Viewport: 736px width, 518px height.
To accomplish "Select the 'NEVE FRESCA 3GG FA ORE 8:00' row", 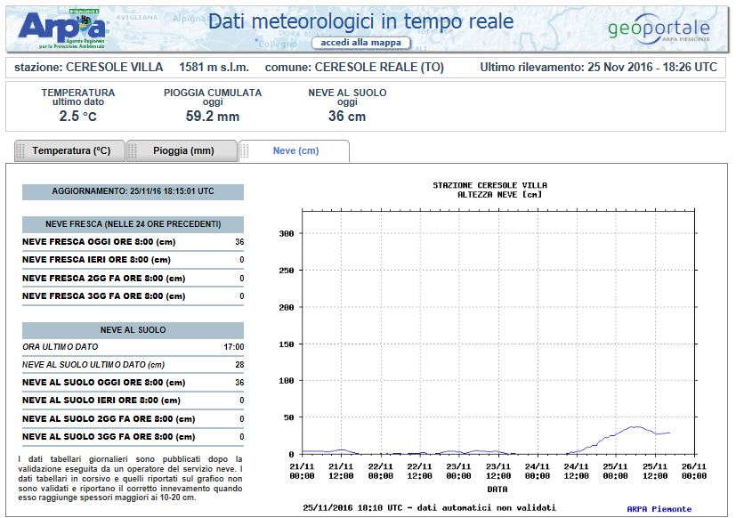I will (133, 295).
